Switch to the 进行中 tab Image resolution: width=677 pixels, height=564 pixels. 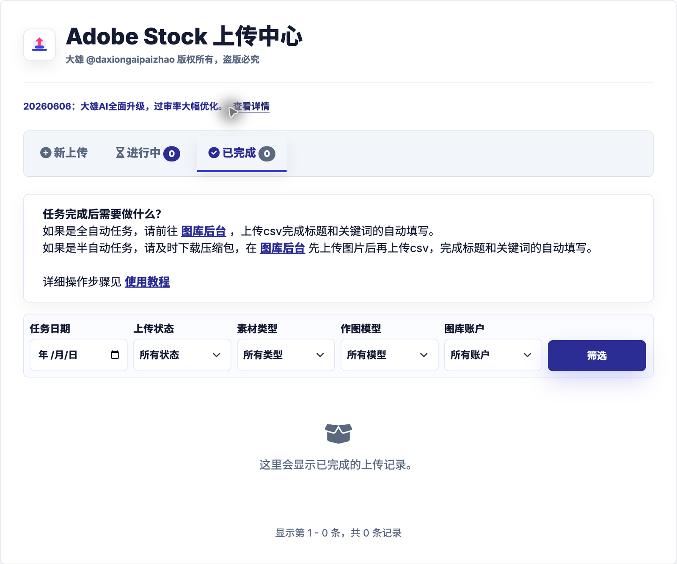(x=148, y=153)
